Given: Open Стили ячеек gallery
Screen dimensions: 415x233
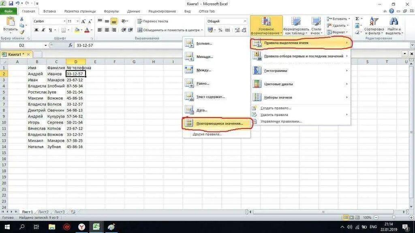Looking at the screenshot, I should 316,26.
